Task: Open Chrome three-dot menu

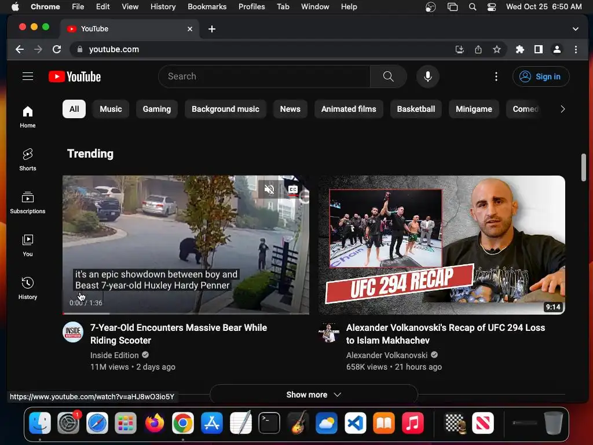Action: pyautogui.click(x=576, y=49)
